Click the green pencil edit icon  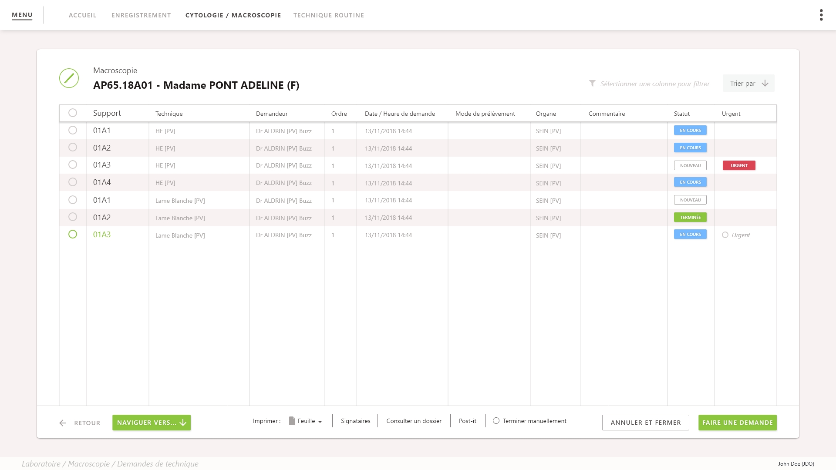tap(69, 78)
